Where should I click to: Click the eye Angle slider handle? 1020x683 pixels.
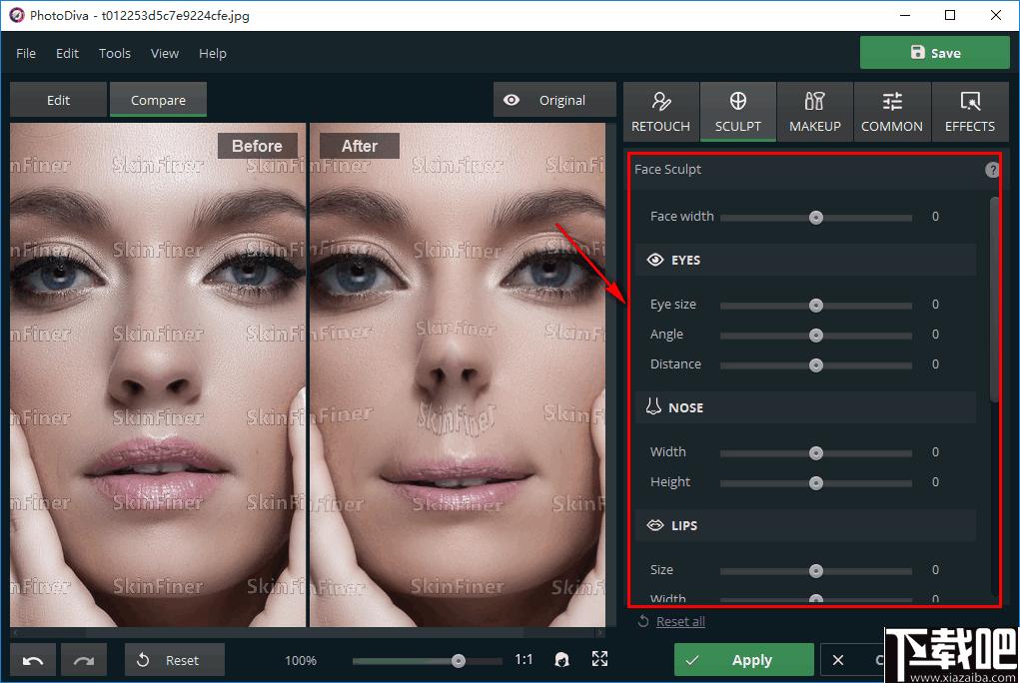coord(816,335)
